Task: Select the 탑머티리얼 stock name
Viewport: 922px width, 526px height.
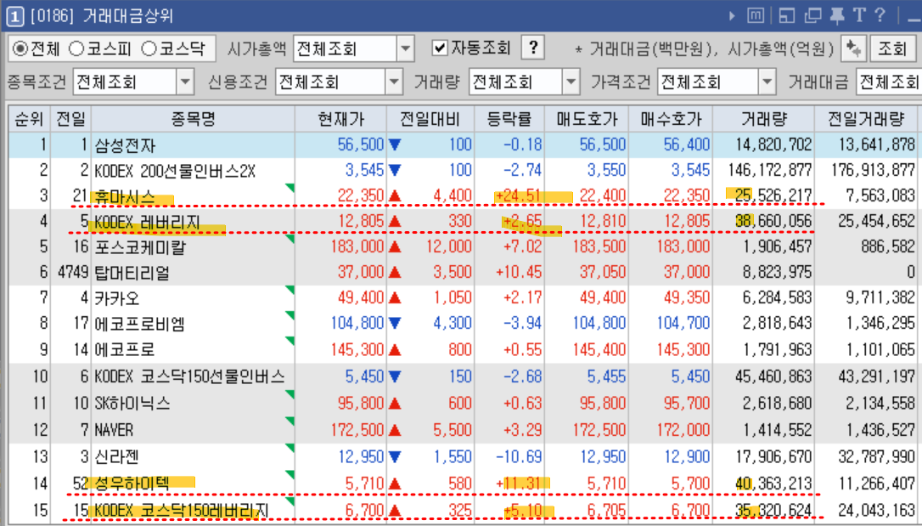Action: click(x=132, y=273)
